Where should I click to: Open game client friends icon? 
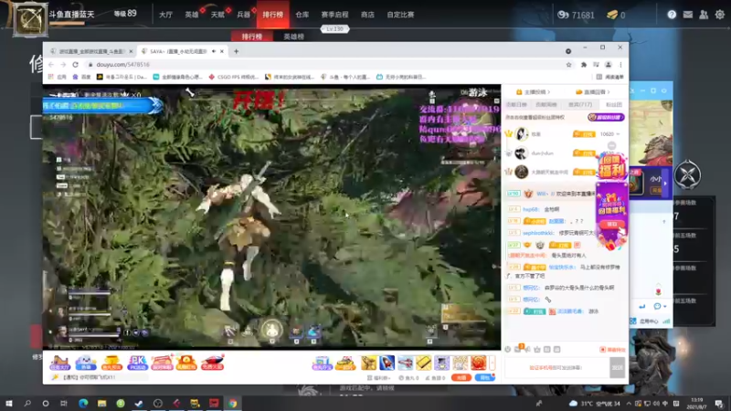(704, 15)
